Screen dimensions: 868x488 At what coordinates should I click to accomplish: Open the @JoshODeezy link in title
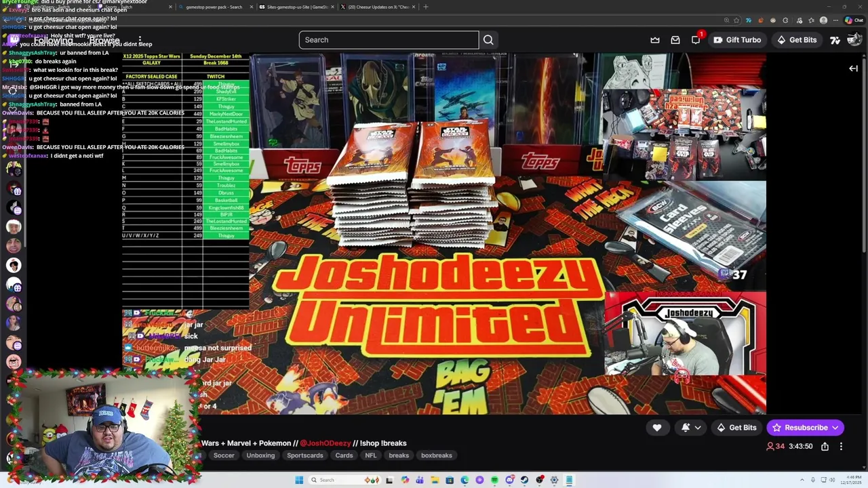click(x=325, y=443)
